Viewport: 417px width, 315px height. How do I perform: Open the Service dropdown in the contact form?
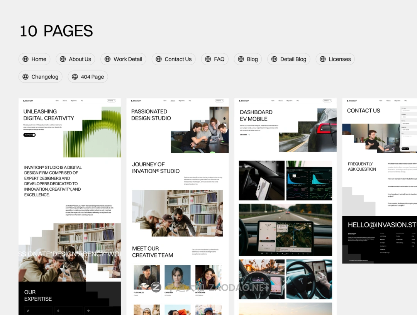409,123
